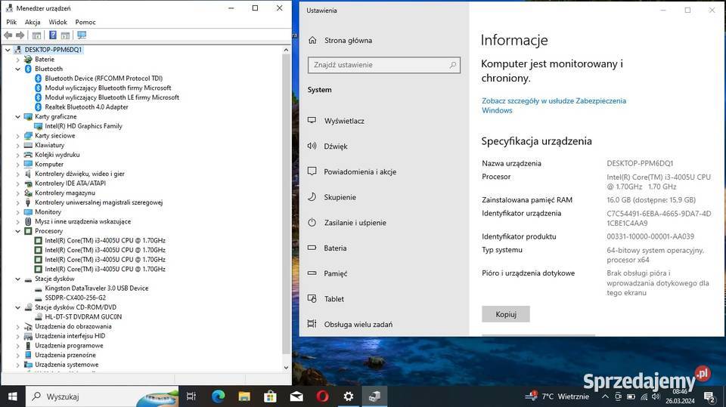Open the notification center icon
This screenshot has width=726, height=407.
tap(709, 397)
